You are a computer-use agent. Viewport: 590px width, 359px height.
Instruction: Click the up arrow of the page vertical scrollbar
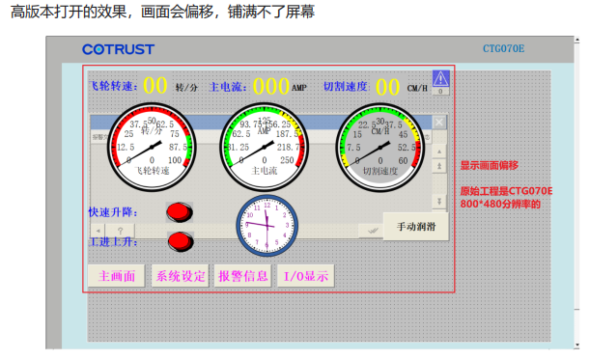[x=576, y=40]
